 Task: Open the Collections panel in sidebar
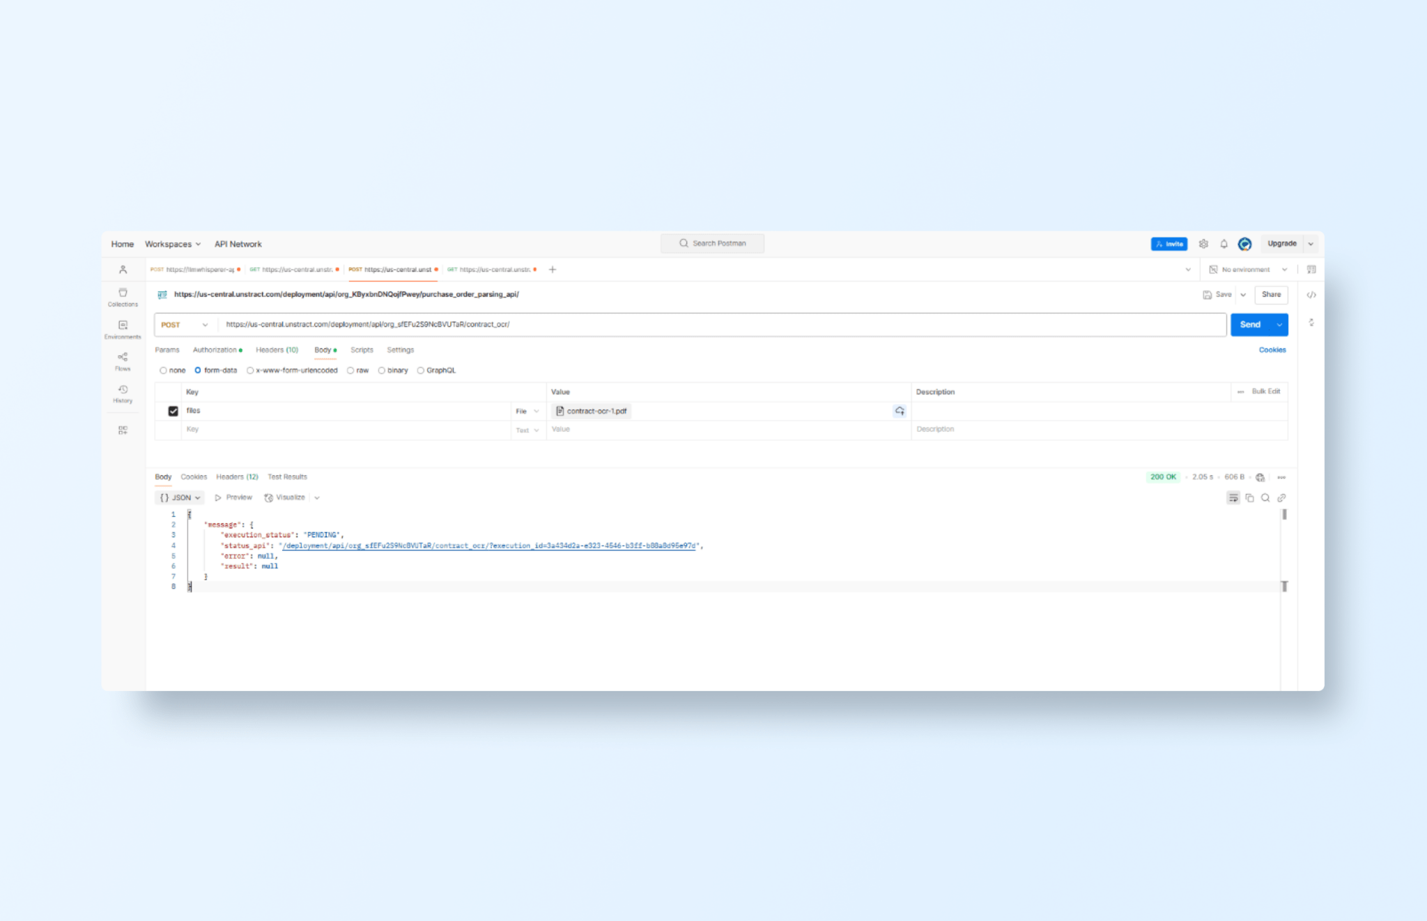click(x=123, y=294)
